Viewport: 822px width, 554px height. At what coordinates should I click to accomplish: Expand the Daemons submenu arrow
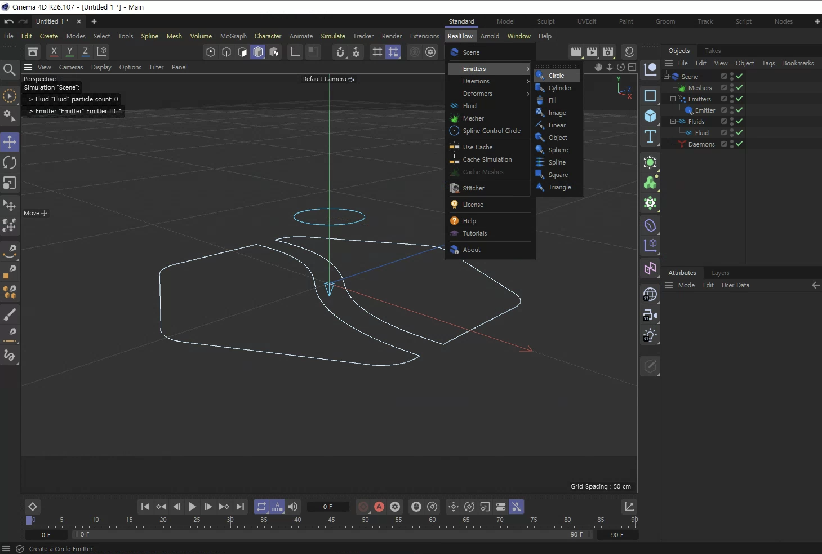pos(528,81)
